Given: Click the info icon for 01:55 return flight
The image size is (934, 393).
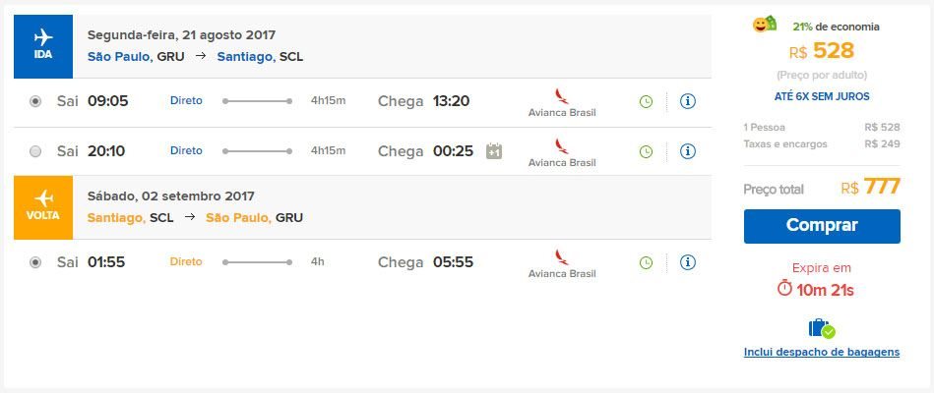Looking at the screenshot, I should tap(688, 262).
